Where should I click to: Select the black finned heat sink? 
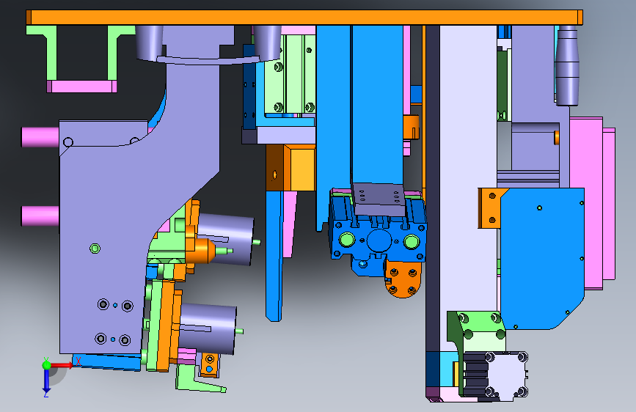pyautogui.click(x=475, y=374)
